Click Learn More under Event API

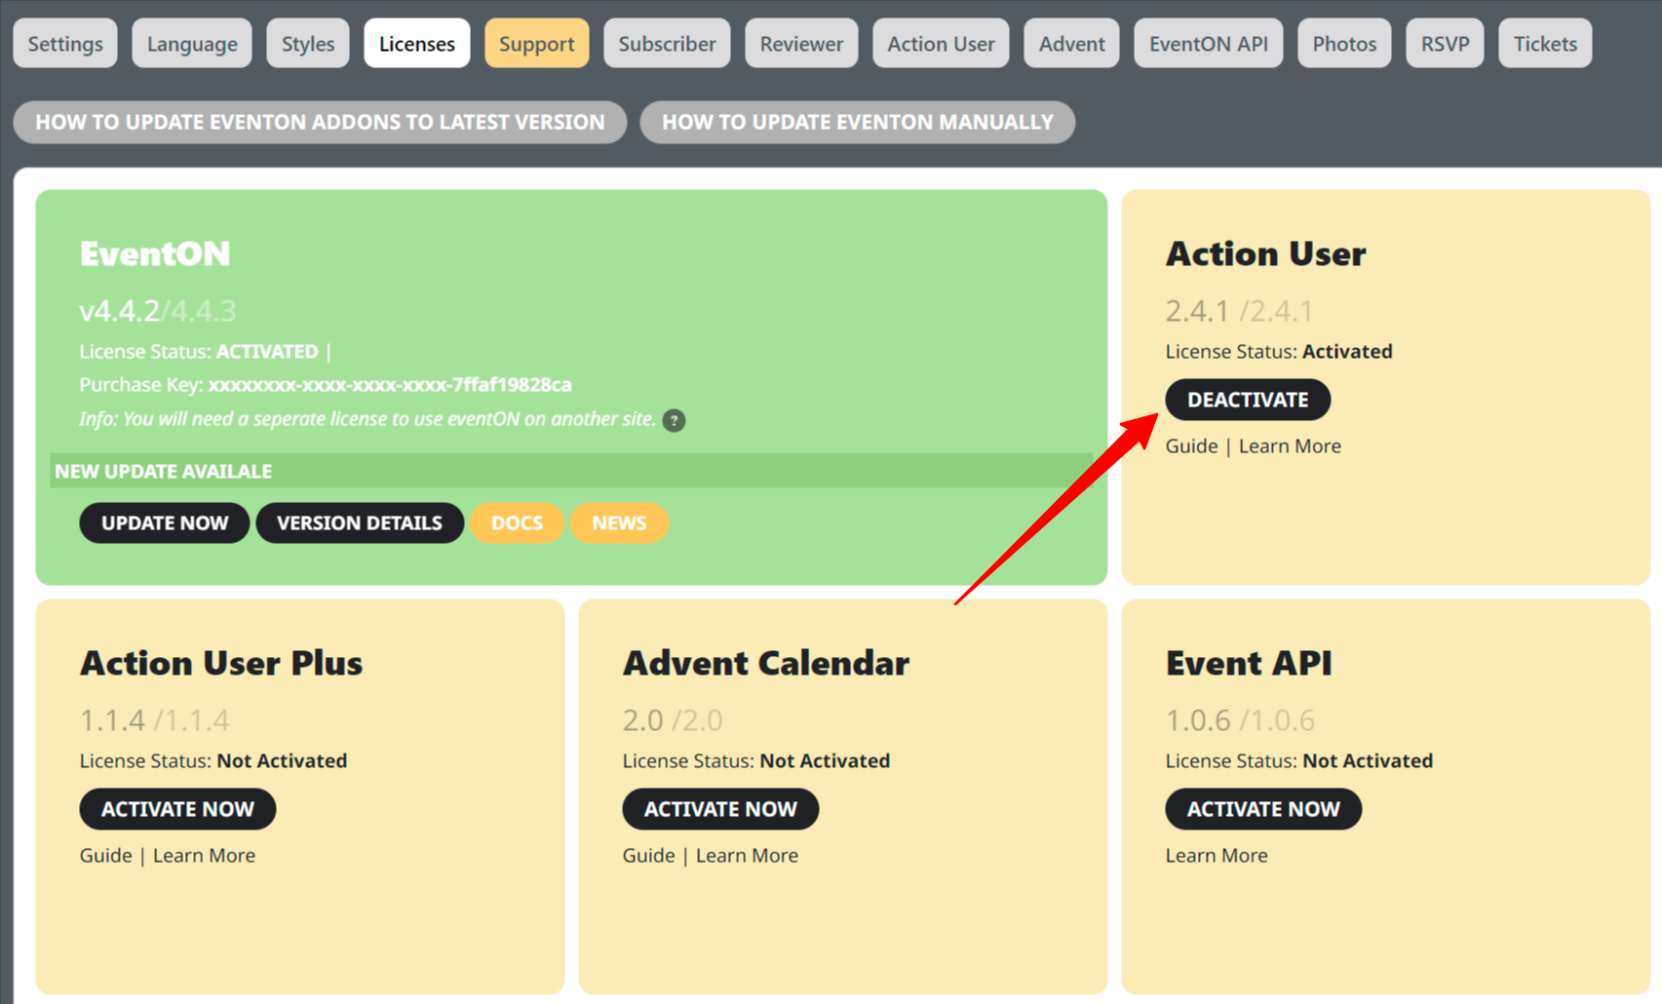(x=1217, y=856)
